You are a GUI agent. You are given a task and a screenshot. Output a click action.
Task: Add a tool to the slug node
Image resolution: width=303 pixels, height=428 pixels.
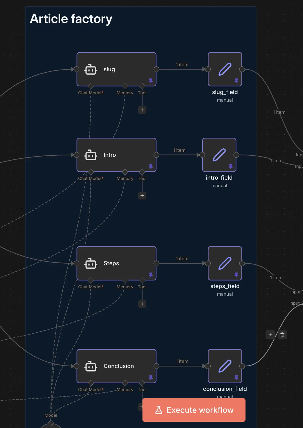(x=142, y=110)
